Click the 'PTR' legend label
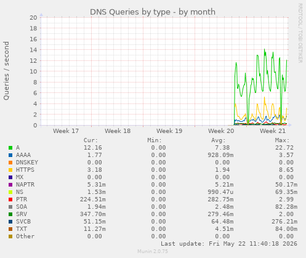Image resolution: width=306 pixels, height=258 pixels. (x=22, y=200)
